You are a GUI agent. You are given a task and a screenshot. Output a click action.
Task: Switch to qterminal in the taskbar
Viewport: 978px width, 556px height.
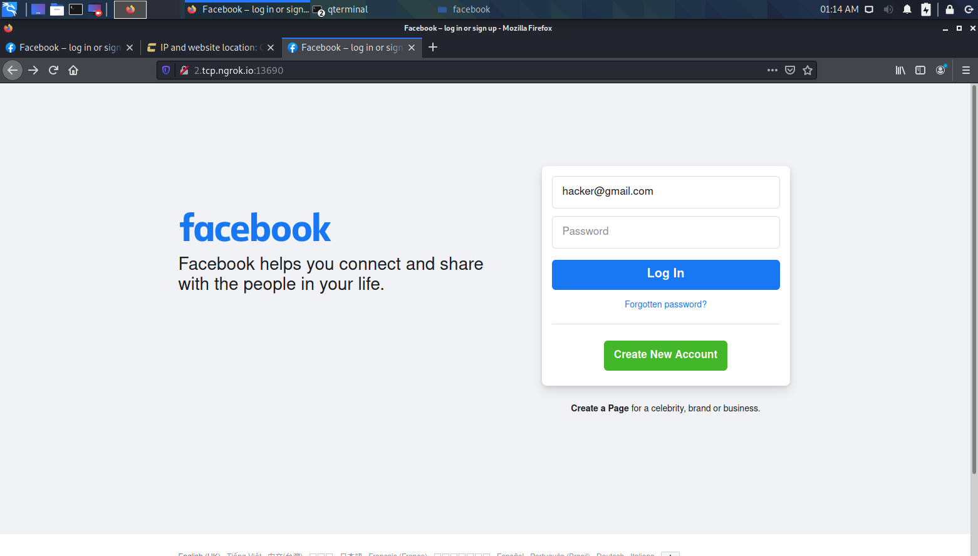341,9
